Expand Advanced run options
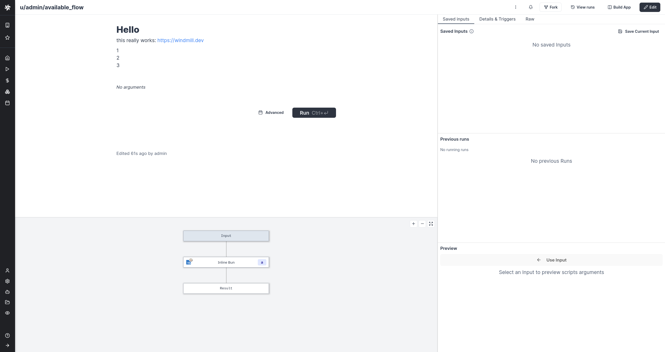665x352 pixels. coord(271,113)
